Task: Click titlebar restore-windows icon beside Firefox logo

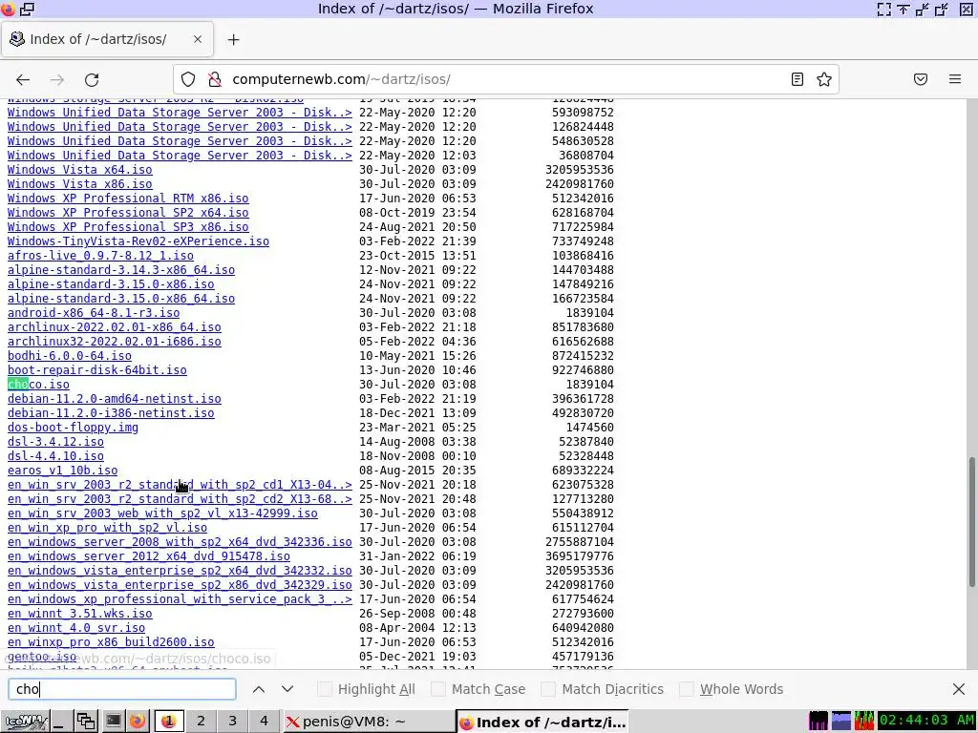Action: [x=27, y=9]
